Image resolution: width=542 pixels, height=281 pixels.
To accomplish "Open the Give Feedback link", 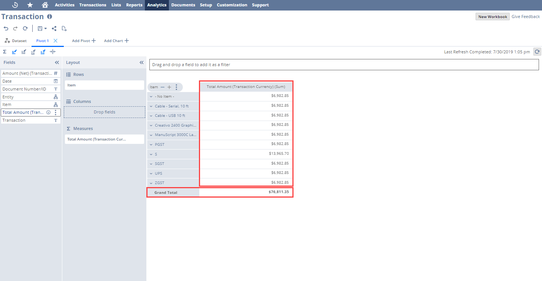I will pos(525,17).
